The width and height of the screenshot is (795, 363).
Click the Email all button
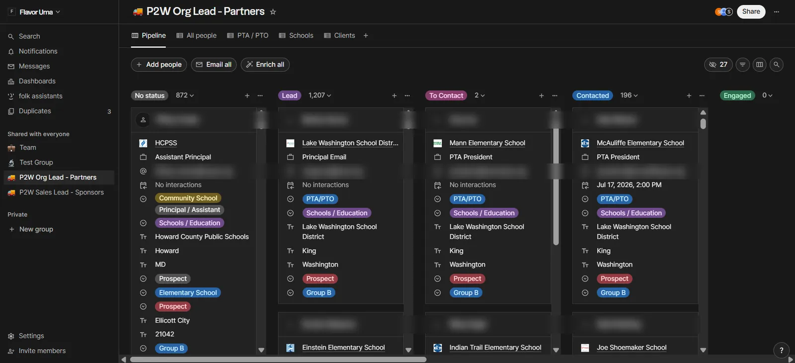214,65
